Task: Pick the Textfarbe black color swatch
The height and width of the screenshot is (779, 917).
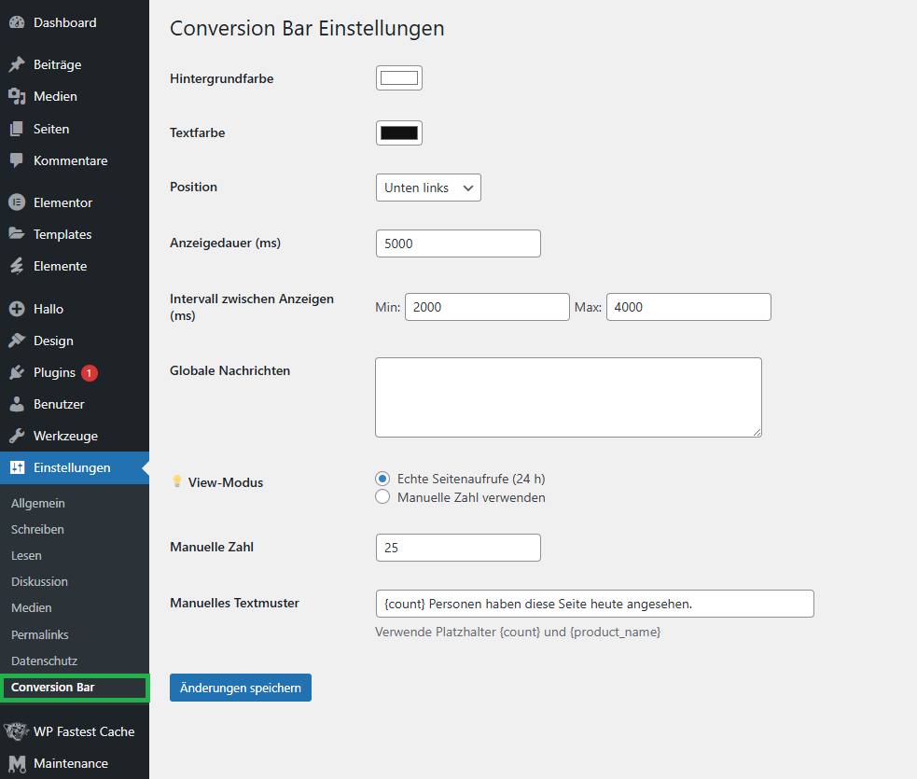Action: 399,132
